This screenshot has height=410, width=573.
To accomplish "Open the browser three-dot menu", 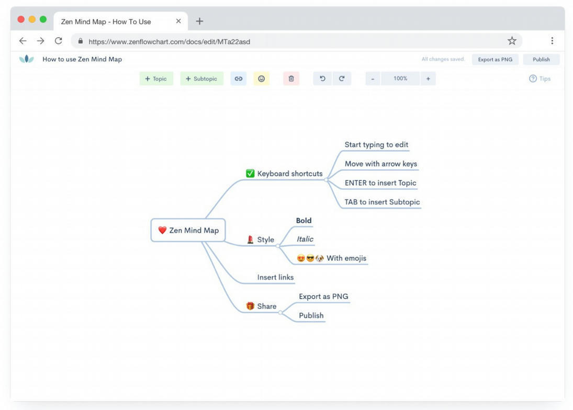I will [552, 41].
